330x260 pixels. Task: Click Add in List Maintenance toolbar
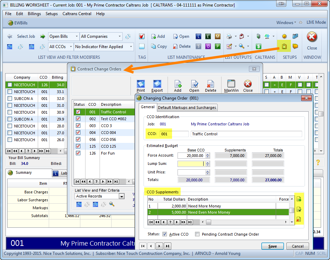click(x=158, y=36)
